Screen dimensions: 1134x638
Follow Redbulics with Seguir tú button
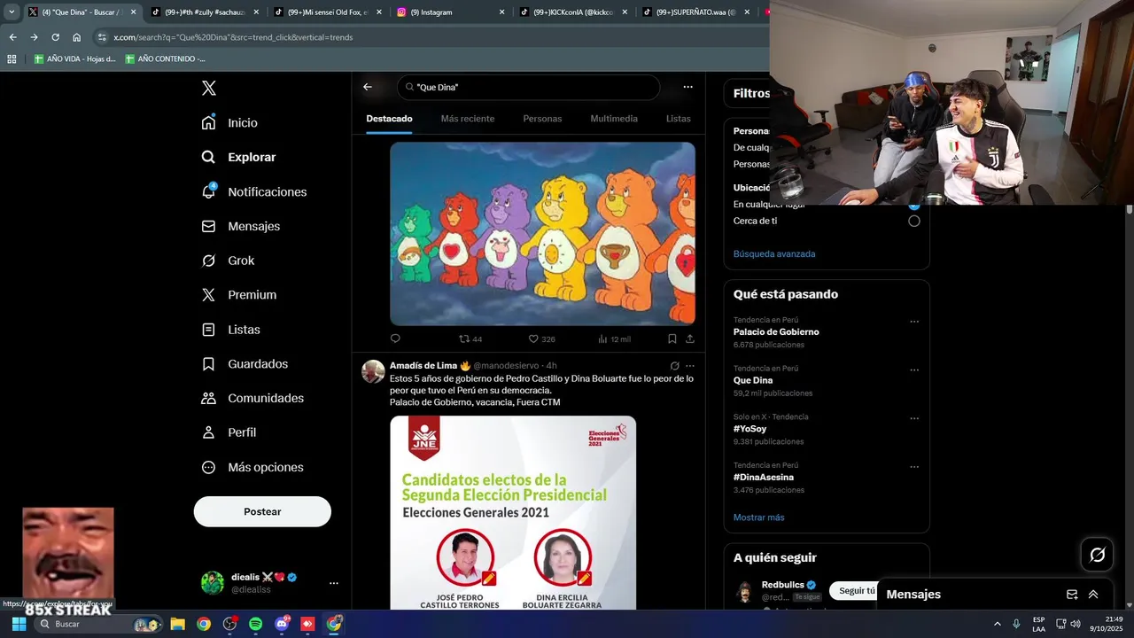(856, 591)
